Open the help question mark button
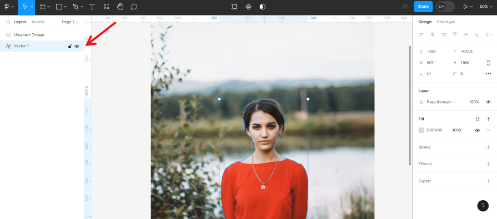 483,206
